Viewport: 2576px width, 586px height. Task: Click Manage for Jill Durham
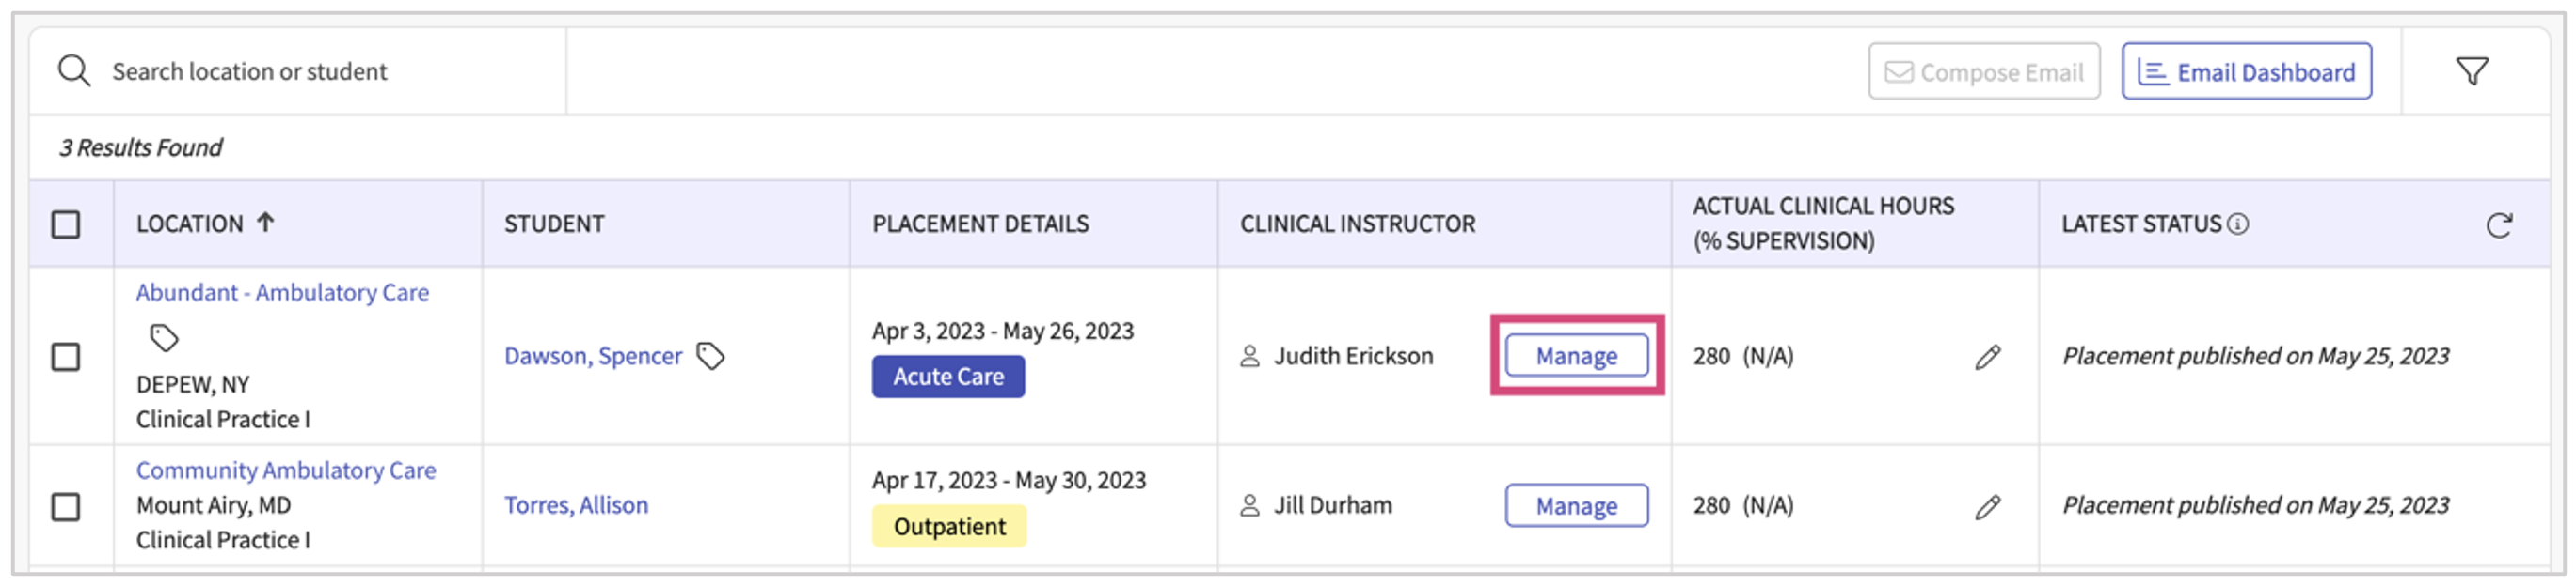(1576, 506)
